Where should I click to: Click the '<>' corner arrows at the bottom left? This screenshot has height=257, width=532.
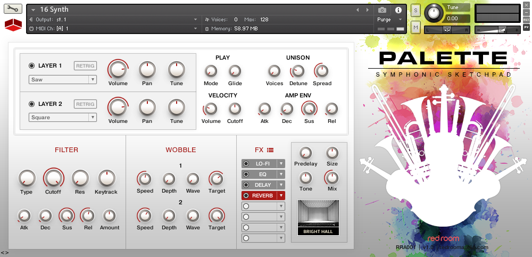[4, 253]
